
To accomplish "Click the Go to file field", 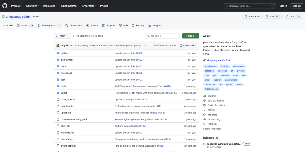I will (163, 36).
